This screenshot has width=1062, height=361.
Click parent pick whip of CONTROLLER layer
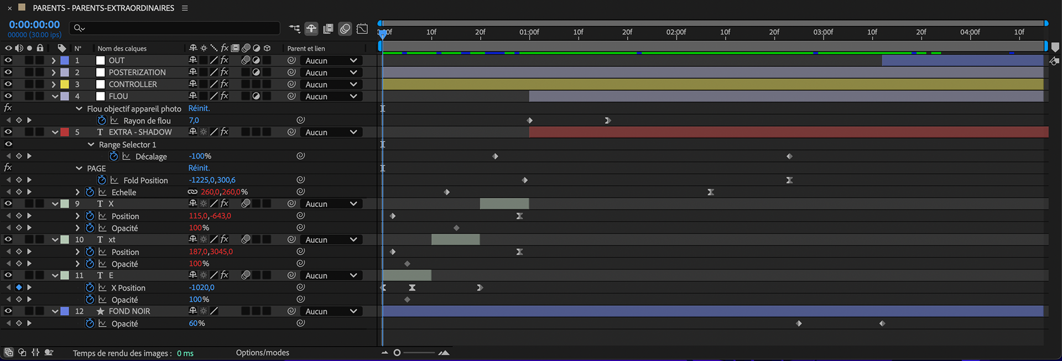pyautogui.click(x=291, y=84)
